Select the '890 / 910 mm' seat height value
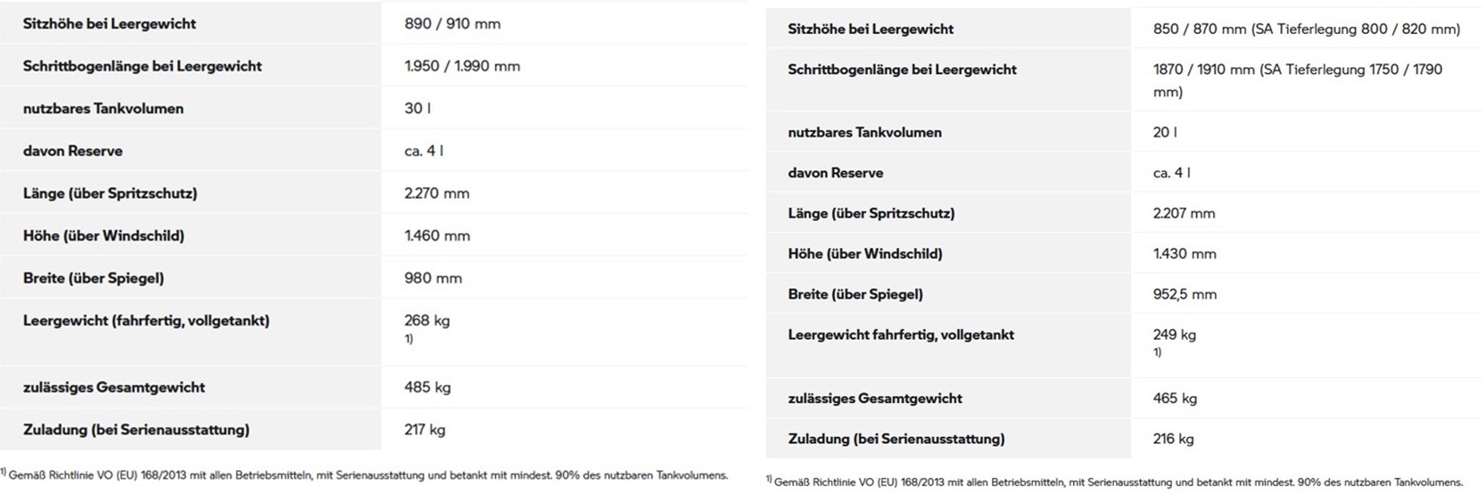The height and width of the screenshot is (503, 1482). pyautogui.click(x=453, y=23)
